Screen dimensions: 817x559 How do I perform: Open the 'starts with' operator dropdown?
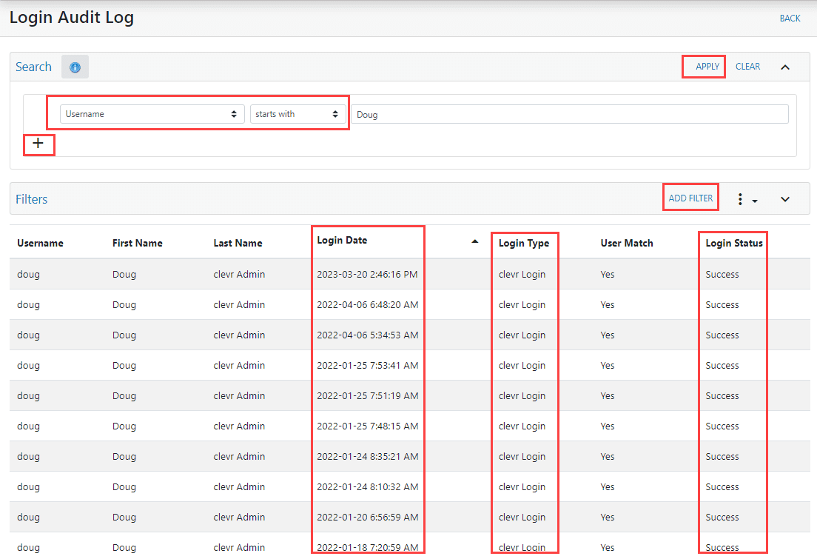pyautogui.click(x=297, y=114)
